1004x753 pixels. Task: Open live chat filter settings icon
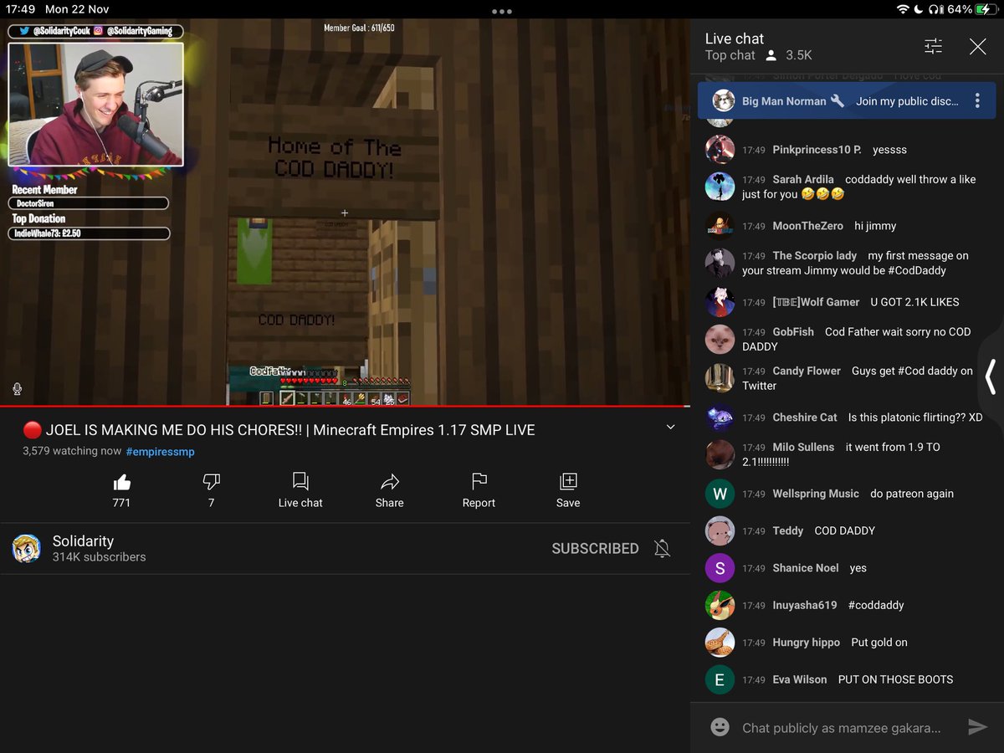tap(934, 47)
